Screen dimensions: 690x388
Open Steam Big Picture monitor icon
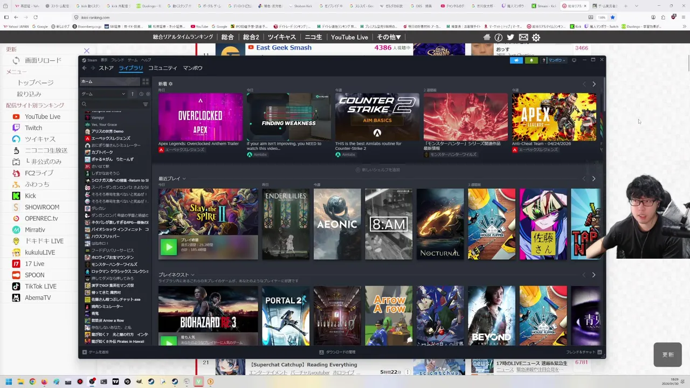click(574, 60)
